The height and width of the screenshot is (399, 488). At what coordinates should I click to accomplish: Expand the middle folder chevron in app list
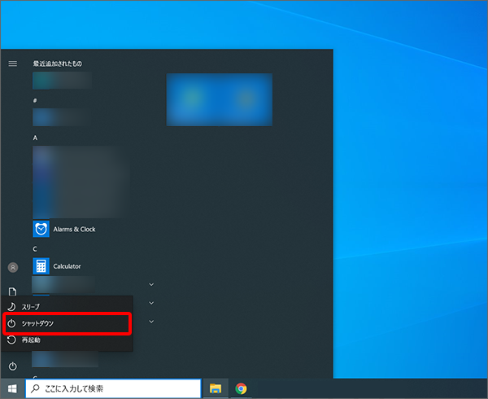point(151,303)
